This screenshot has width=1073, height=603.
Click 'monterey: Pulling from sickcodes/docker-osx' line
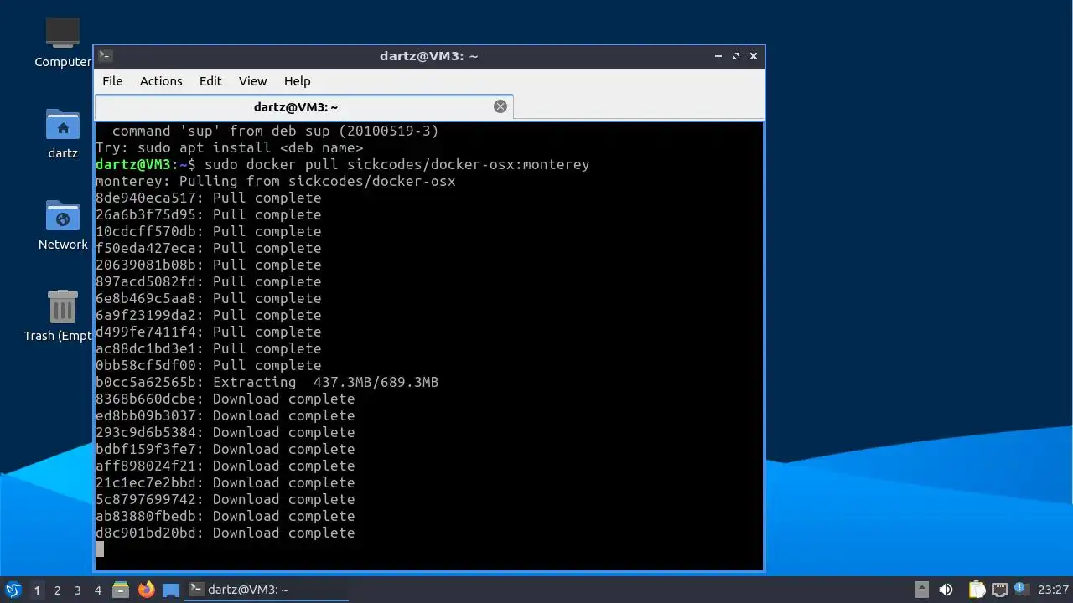coord(275,181)
